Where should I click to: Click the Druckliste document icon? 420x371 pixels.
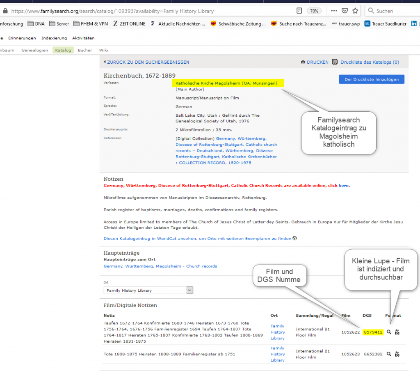335,62
